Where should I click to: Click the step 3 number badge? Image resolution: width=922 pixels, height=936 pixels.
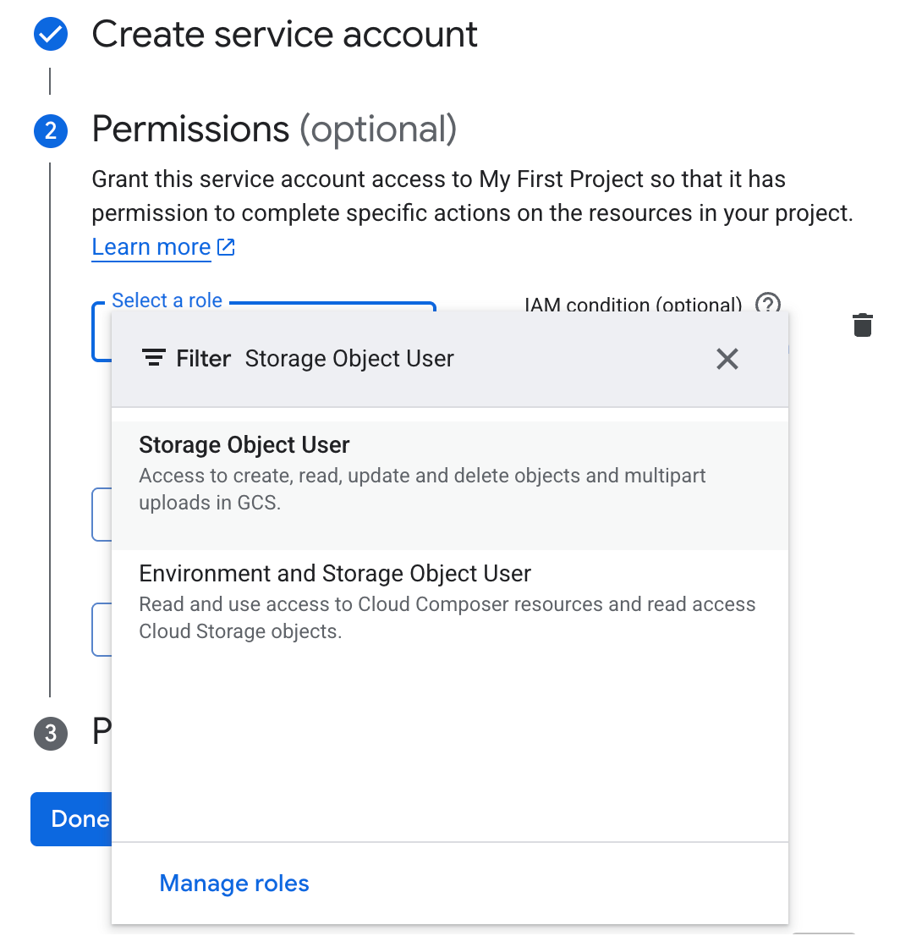tap(50, 733)
